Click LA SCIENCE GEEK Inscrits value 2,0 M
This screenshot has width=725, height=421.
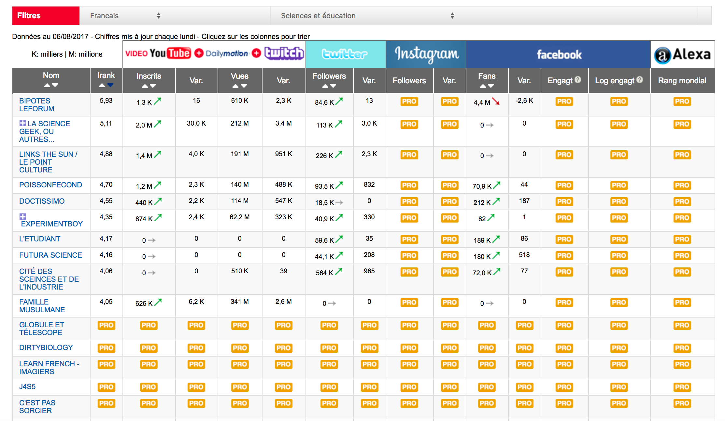pyautogui.click(x=144, y=125)
